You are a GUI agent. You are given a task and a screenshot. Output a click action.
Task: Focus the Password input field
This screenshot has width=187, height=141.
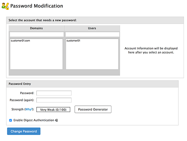pos(54,93)
